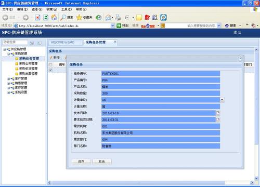260x187 pixels.
Task: Click the Edit page icon in toolbar
Action: (127, 17)
